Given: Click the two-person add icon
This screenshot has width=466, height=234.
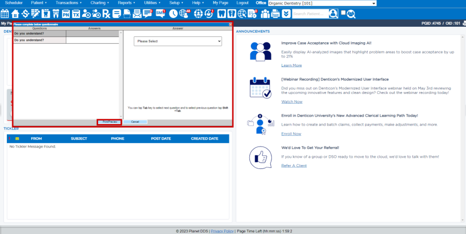Looking at the screenshot, I should [96, 14].
